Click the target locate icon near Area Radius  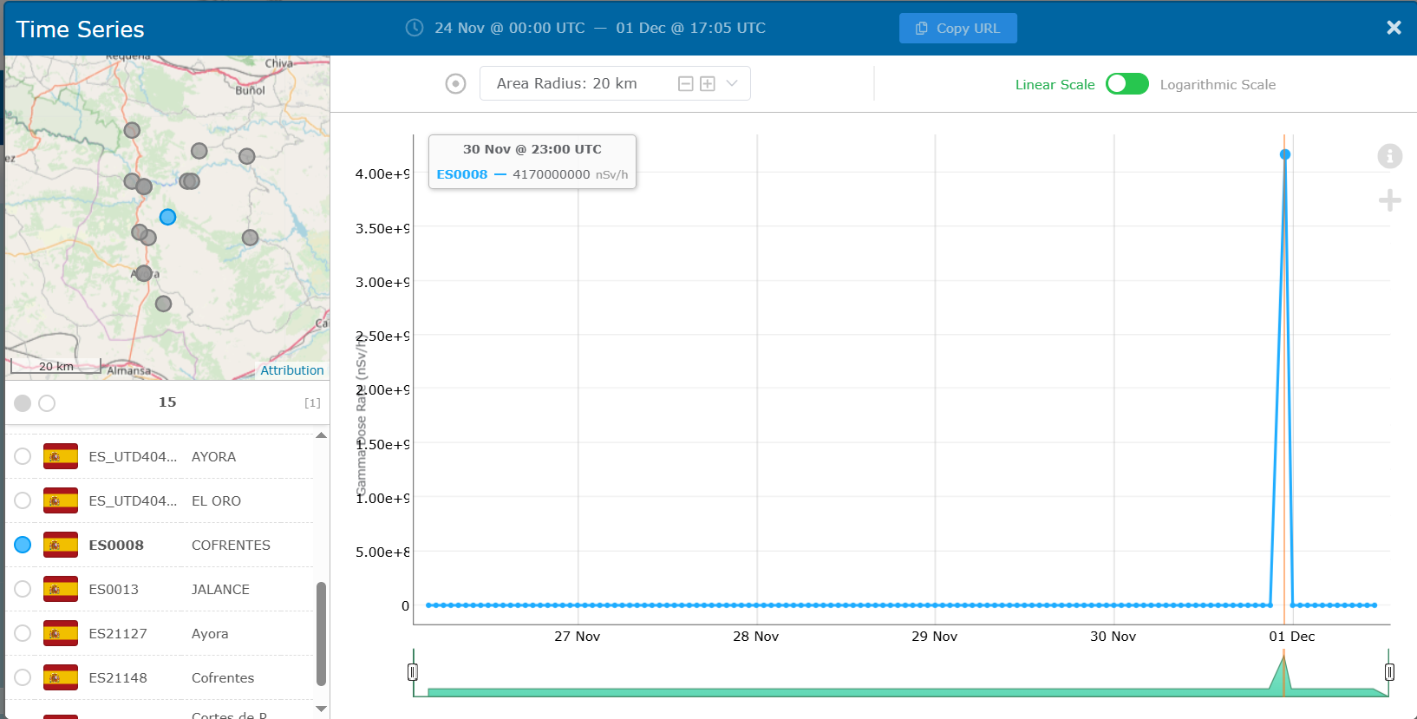tap(455, 84)
